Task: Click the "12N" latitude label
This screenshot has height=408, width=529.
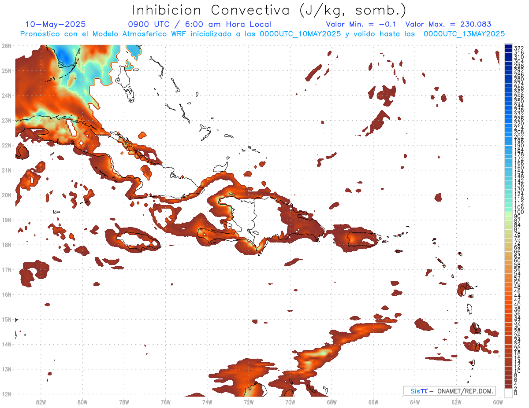Action: tap(6, 394)
